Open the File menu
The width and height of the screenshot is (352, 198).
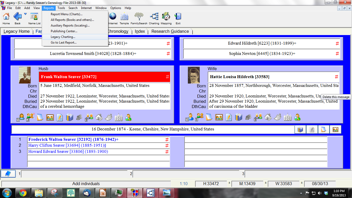point(10,8)
